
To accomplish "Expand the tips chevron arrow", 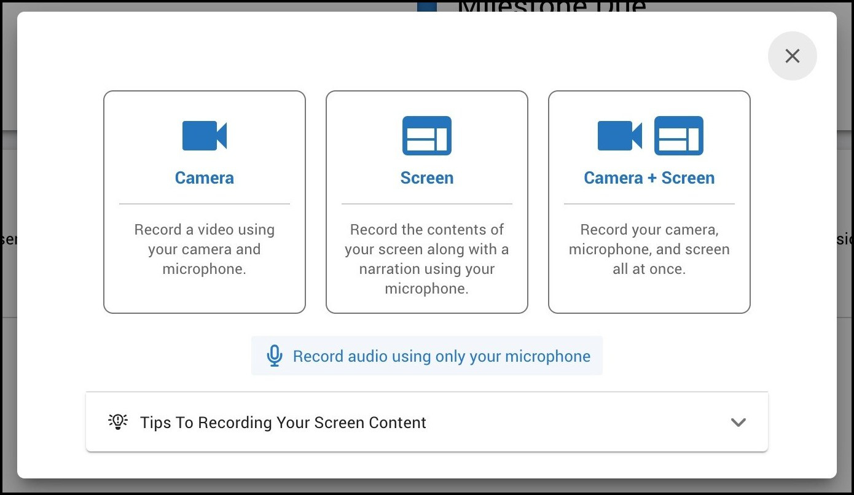I will tap(738, 423).
